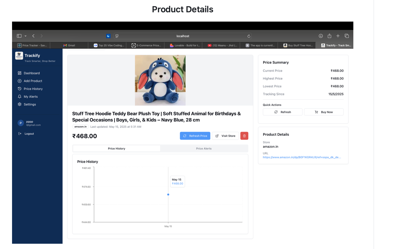This screenshot has width=396, height=249.
Task: Open Add Product in sidebar
Action: click(33, 81)
